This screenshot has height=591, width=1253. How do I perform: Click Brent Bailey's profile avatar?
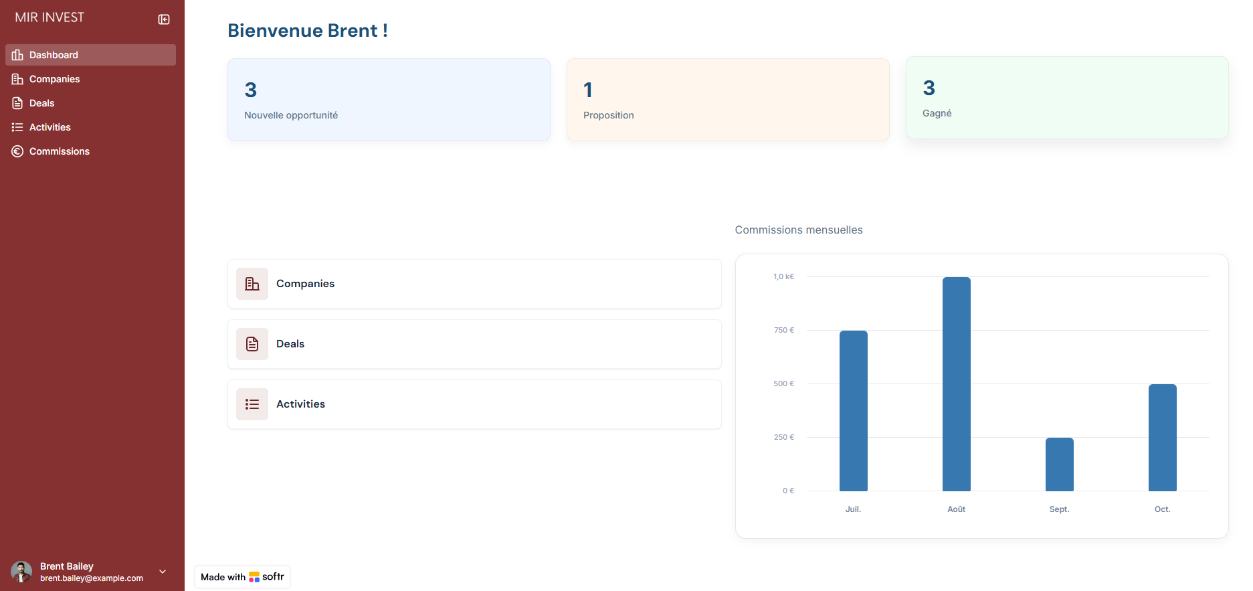coord(21,572)
